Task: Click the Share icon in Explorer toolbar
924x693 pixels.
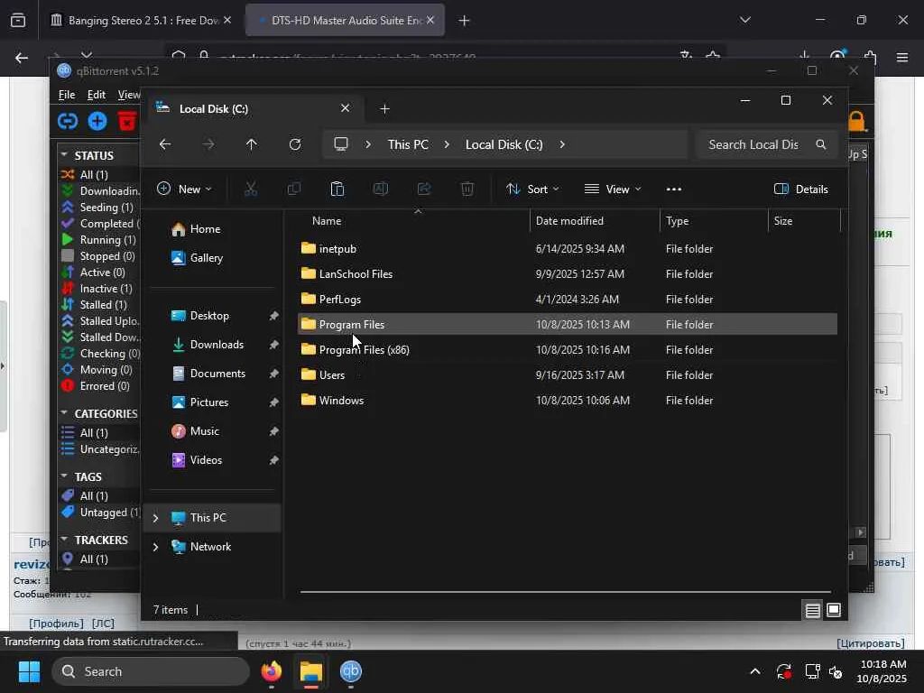Action: [424, 189]
